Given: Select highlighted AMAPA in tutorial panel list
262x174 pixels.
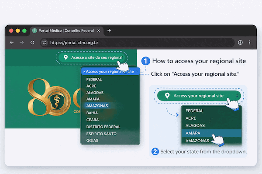Looking at the screenshot, I should pyautogui.click(x=211, y=133).
